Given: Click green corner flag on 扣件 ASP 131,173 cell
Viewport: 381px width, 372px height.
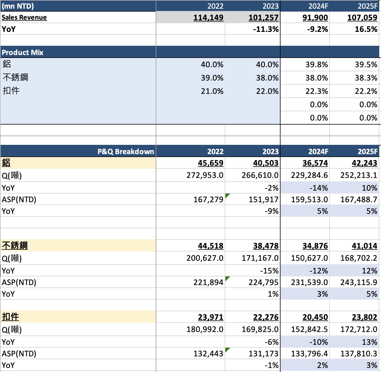Looking at the screenshot, I should [227, 349].
